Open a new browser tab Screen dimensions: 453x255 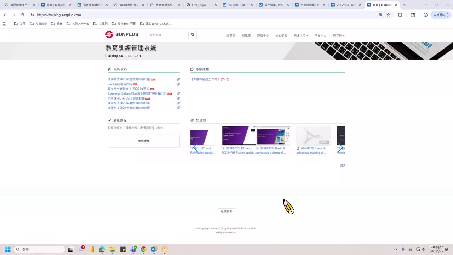[405, 5]
